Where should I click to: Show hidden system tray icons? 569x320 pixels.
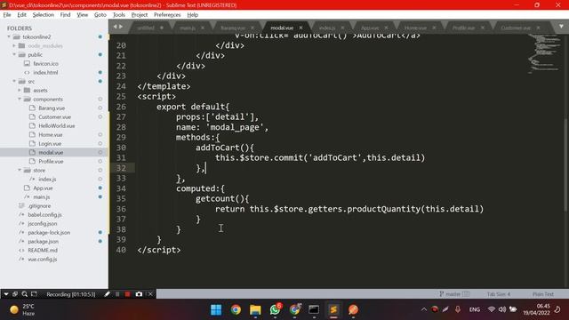[423, 309]
